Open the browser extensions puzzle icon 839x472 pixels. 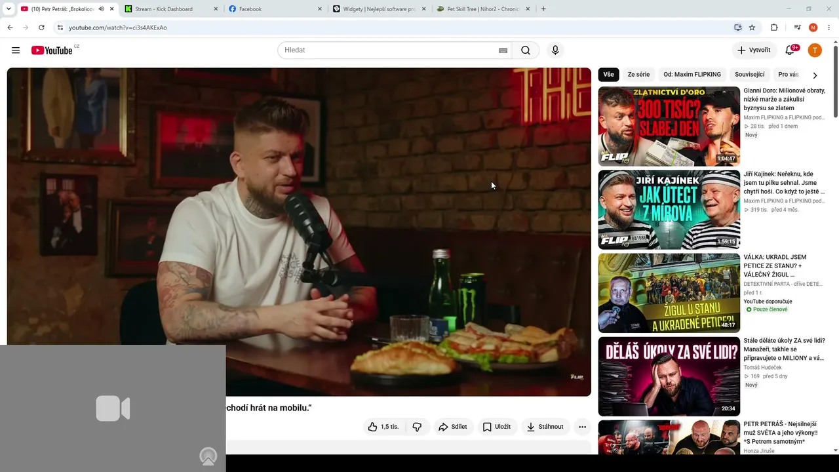point(774,28)
